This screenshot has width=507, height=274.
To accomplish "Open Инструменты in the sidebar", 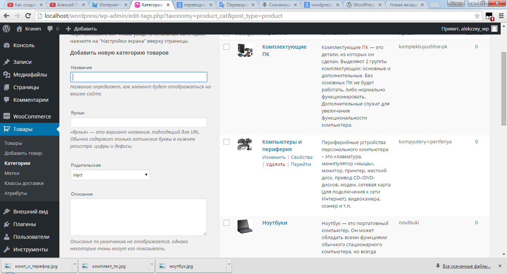I will click(x=30, y=249).
